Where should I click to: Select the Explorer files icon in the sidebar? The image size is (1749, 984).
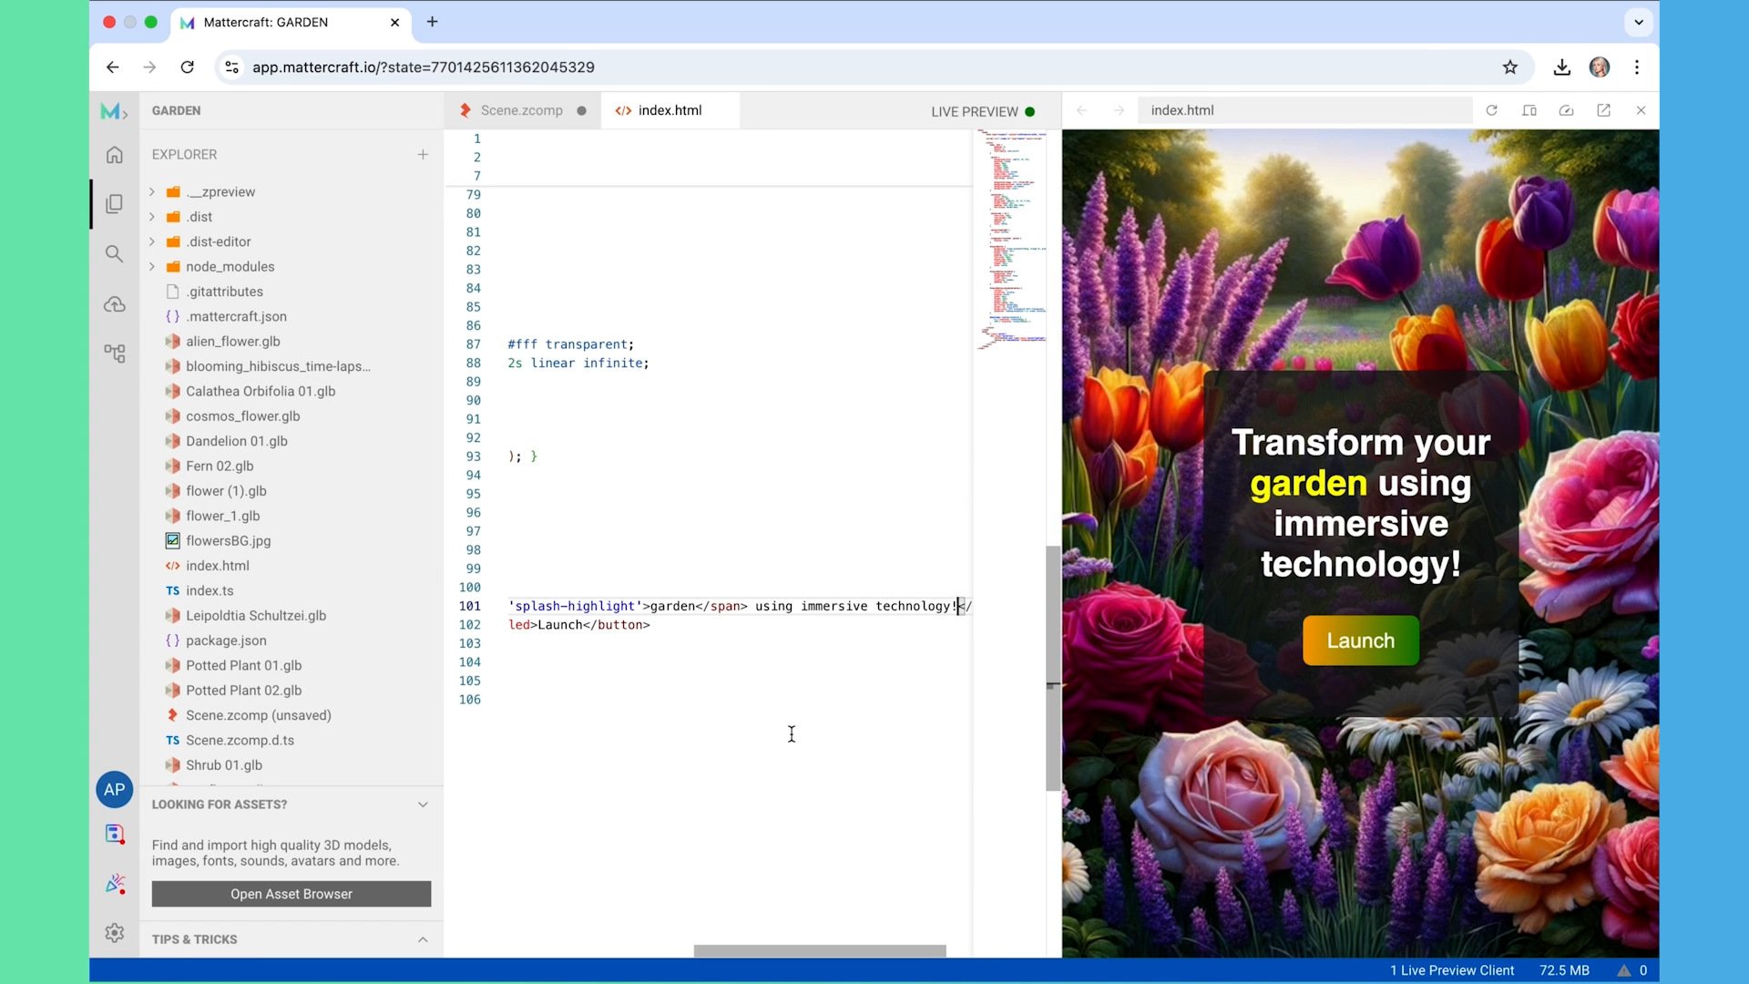(114, 203)
